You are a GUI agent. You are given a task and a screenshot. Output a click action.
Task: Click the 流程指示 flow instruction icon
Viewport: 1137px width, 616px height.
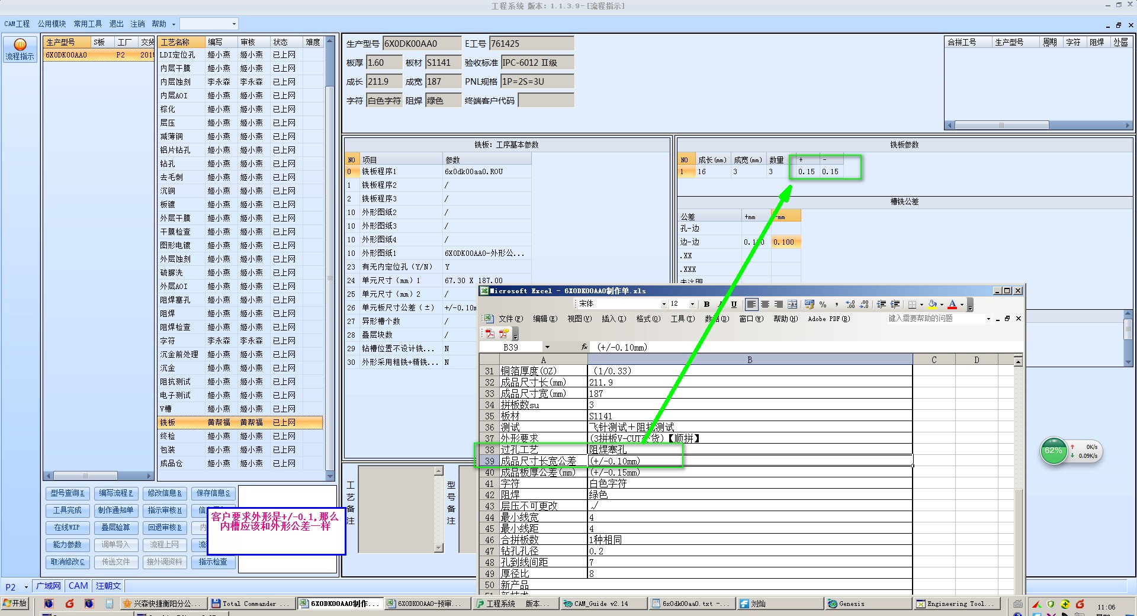tap(20, 49)
